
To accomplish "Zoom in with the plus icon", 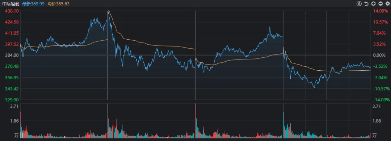I will pos(373,4).
